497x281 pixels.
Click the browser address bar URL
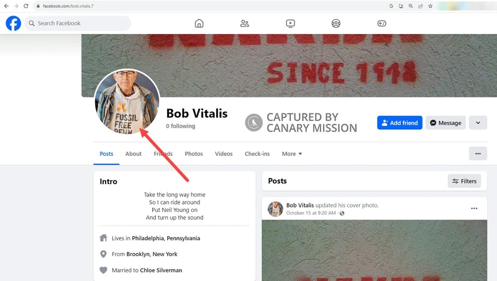pyautogui.click(x=68, y=6)
